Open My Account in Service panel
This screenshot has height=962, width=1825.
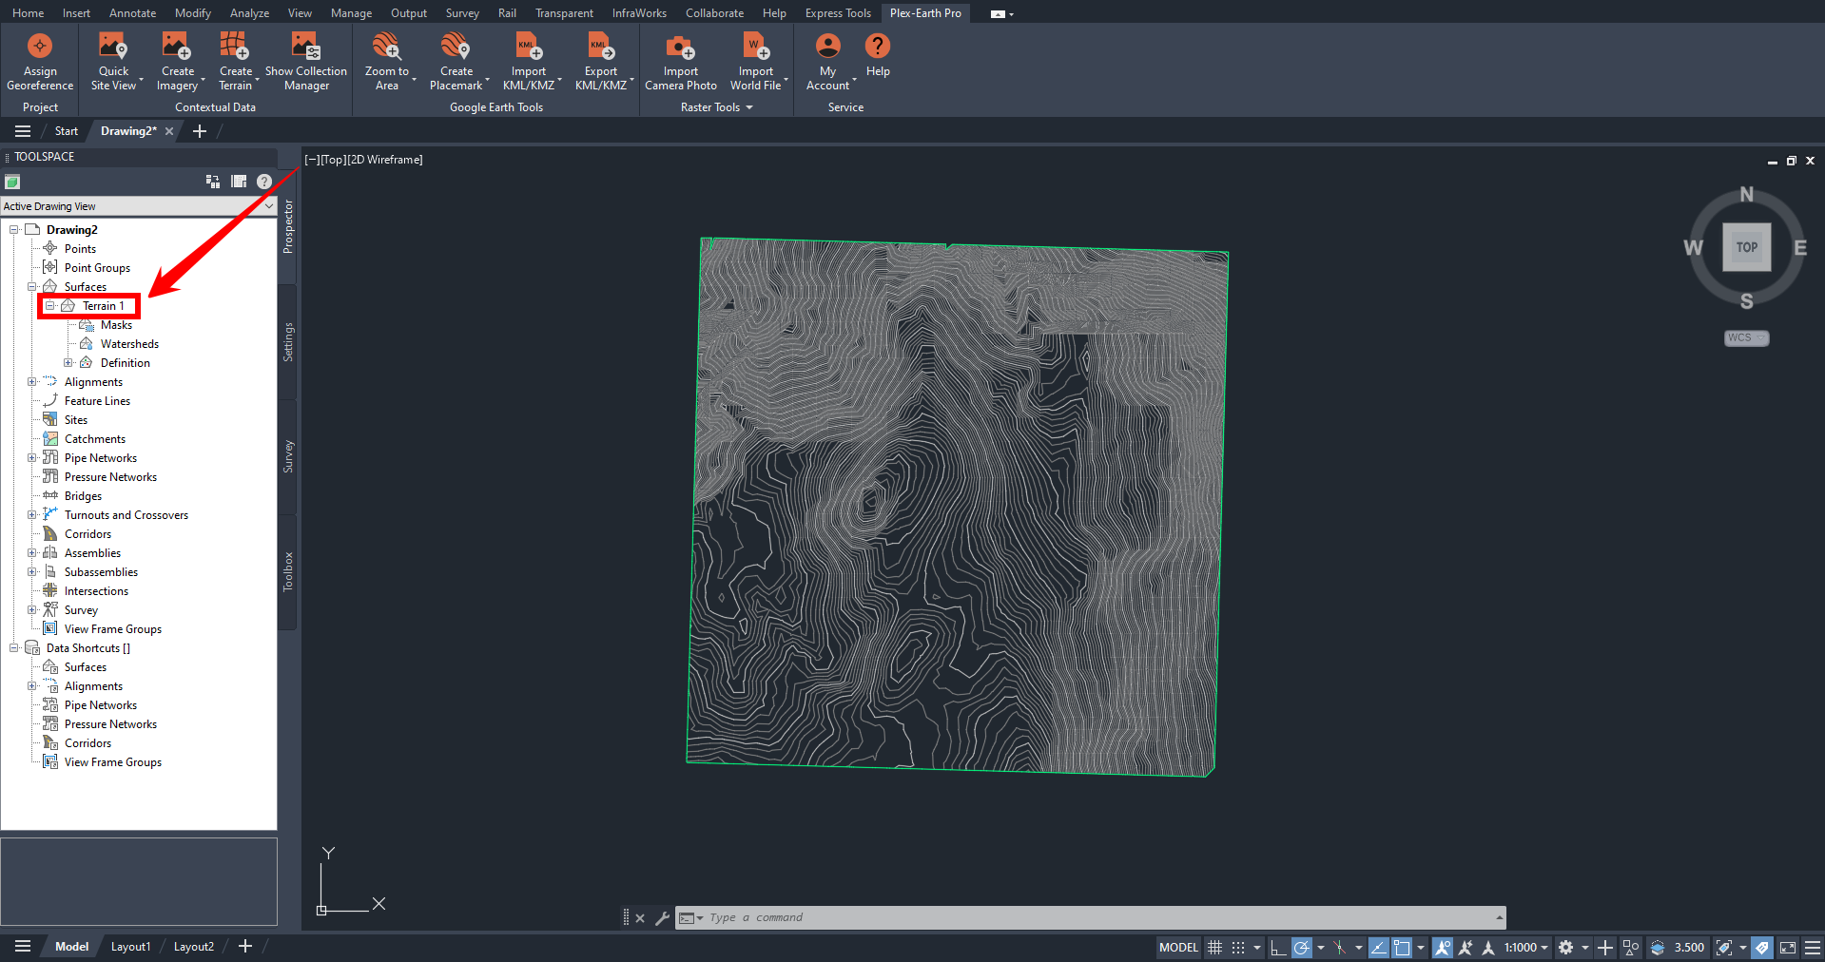(x=827, y=47)
